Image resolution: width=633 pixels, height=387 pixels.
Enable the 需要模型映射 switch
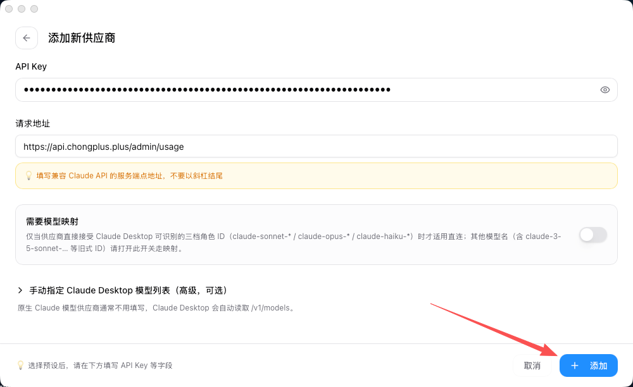click(x=593, y=235)
